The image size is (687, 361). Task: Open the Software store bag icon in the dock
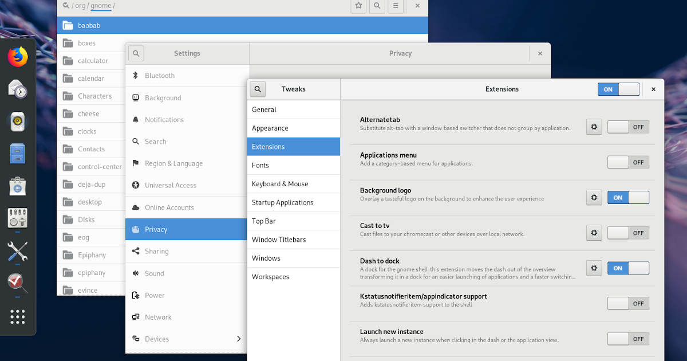tap(18, 186)
